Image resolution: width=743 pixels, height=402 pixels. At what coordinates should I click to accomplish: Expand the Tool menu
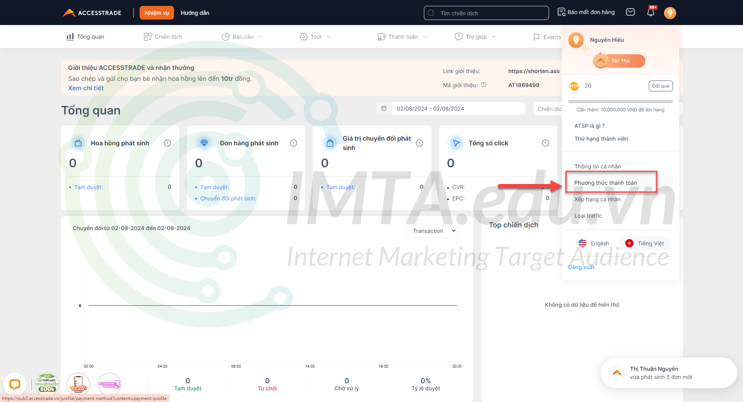pyautogui.click(x=315, y=37)
